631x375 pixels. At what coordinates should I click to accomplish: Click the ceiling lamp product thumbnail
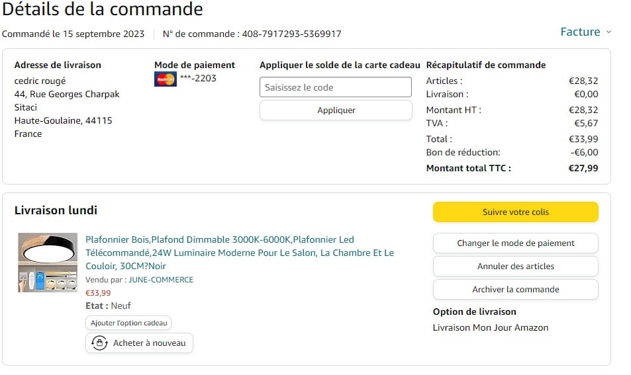(x=48, y=262)
